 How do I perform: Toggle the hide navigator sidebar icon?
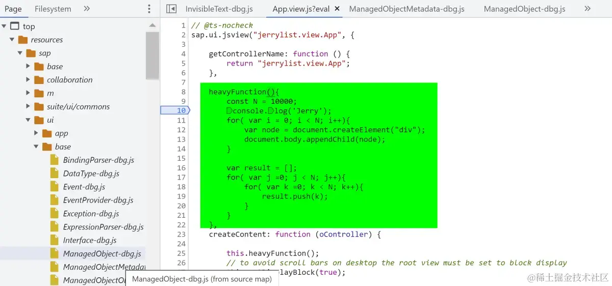pyautogui.click(x=171, y=9)
